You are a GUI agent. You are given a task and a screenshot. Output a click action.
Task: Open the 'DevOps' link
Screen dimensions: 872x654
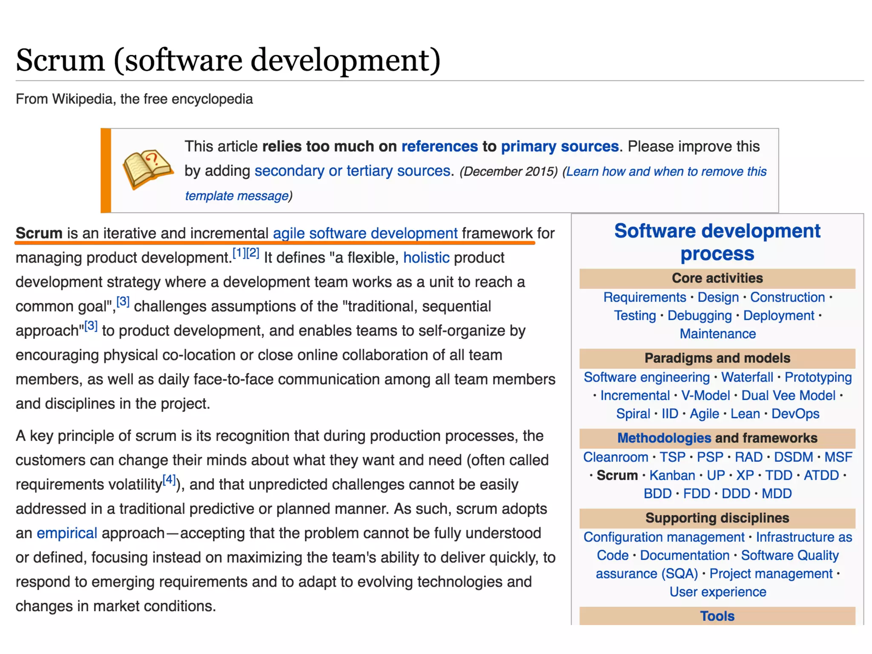tap(795, 414)
